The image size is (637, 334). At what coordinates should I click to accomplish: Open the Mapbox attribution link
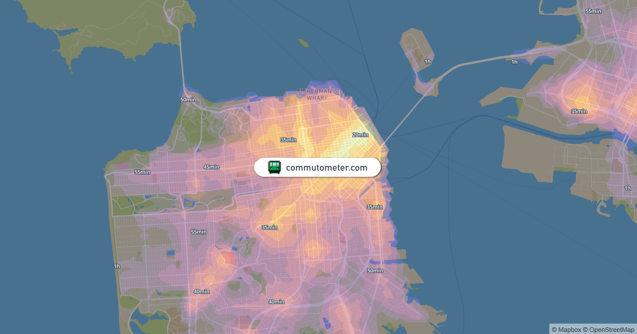566,329
